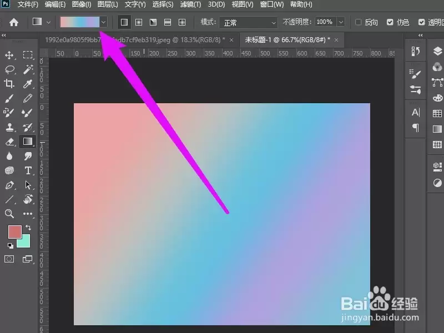Open the 编辑(E) menu

click(x=55, y=4)
